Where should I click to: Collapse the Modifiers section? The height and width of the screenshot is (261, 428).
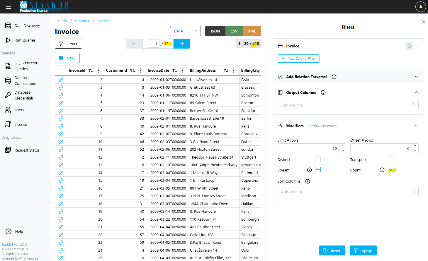pyautogui.click(x=417, y=126)
